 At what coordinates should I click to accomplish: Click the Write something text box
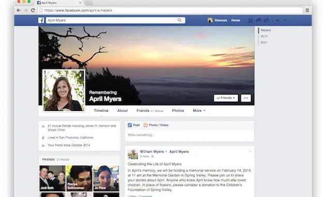pos(189,135)
